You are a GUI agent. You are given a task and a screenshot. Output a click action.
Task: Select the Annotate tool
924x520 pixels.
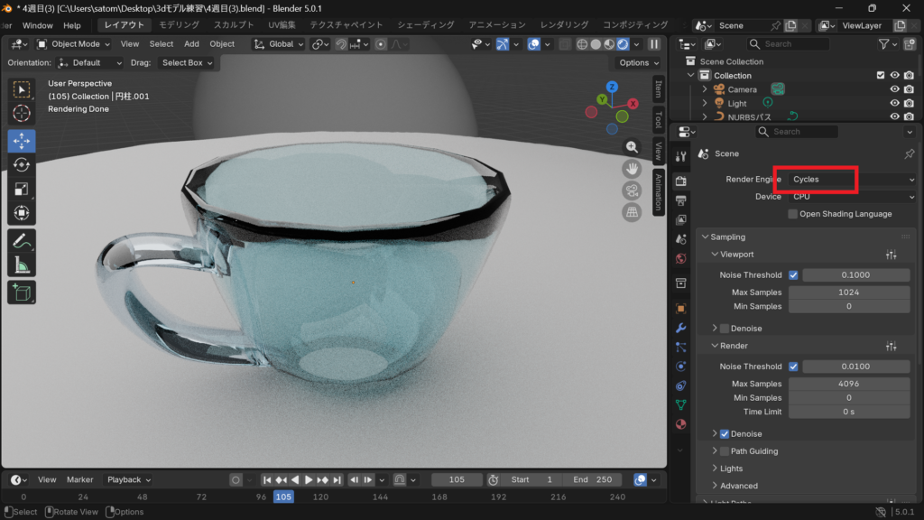[x=22, y=240]
